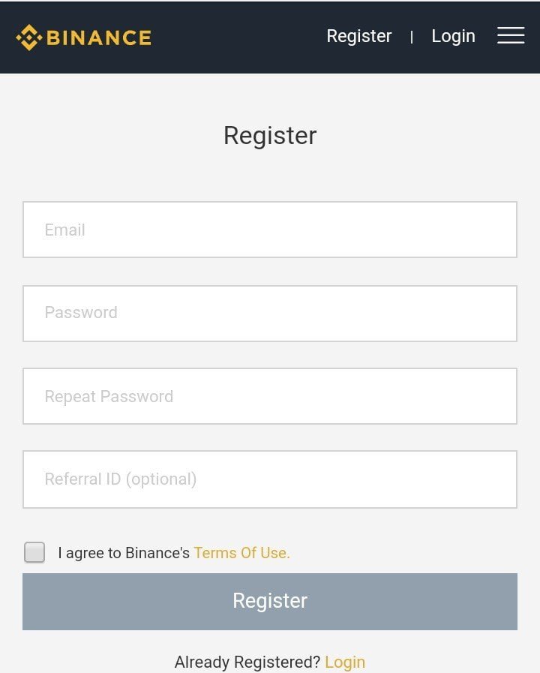Focus the Email input field
The height and width of the screenshot is (673, 540).
point(270,230)
